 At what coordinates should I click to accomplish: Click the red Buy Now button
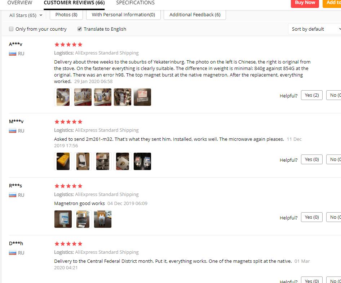pyautogui.click(x=305, y=3)
